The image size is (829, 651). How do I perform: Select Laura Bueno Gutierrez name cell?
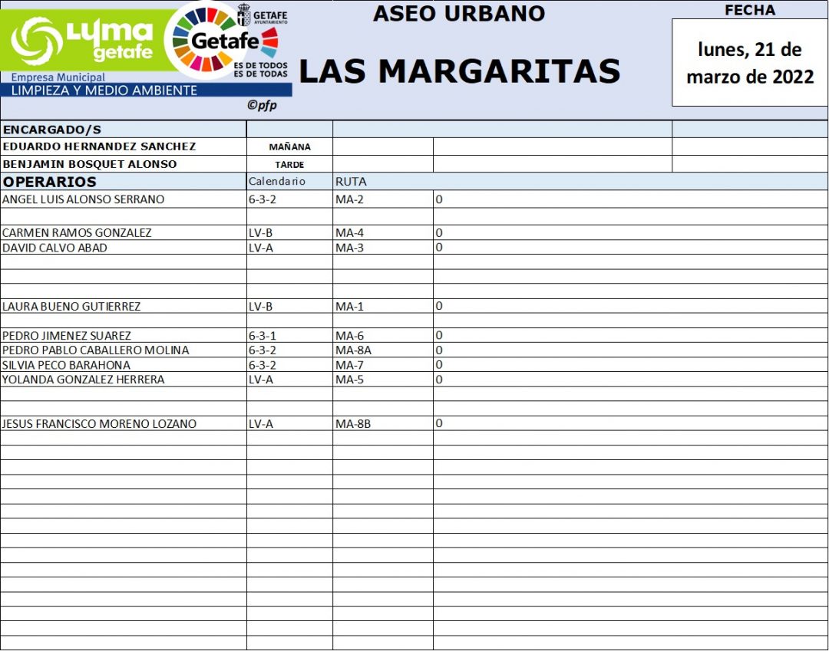pyautogui.click(x=71, y=307)
